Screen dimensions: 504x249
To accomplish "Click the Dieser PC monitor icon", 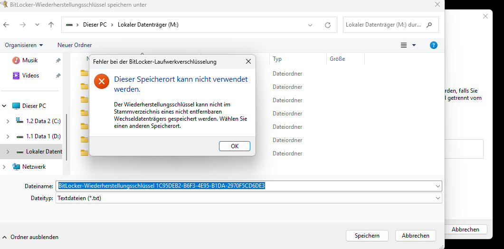I will click(x=16, y=106).
